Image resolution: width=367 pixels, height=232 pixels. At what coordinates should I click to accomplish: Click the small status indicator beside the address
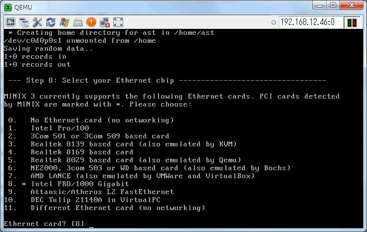tap(274, 22)
